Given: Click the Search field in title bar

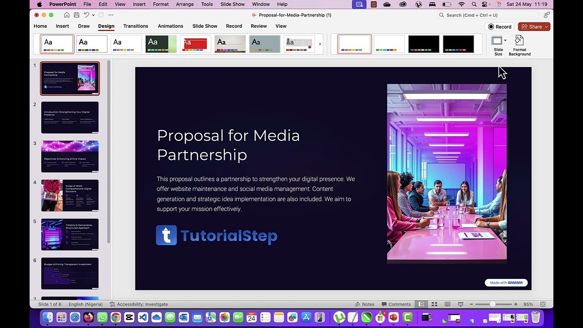Looking at the screenshot, I should tap(487, 15).
